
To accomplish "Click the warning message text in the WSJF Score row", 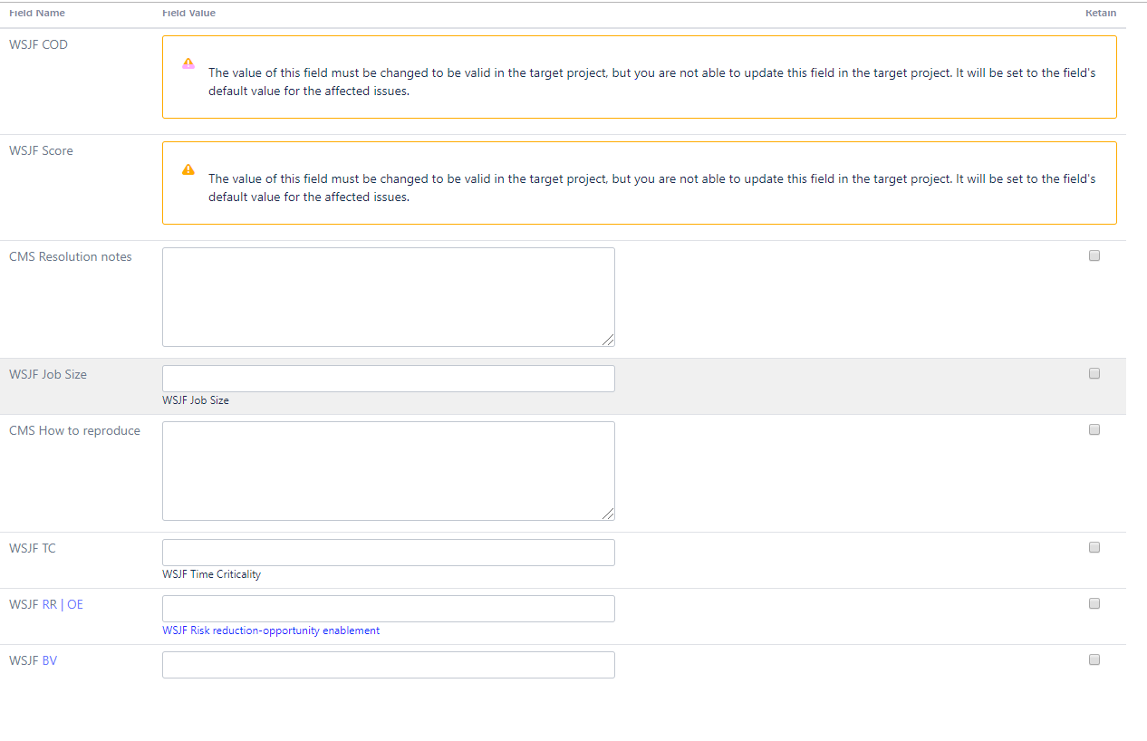I will [652, 188].
